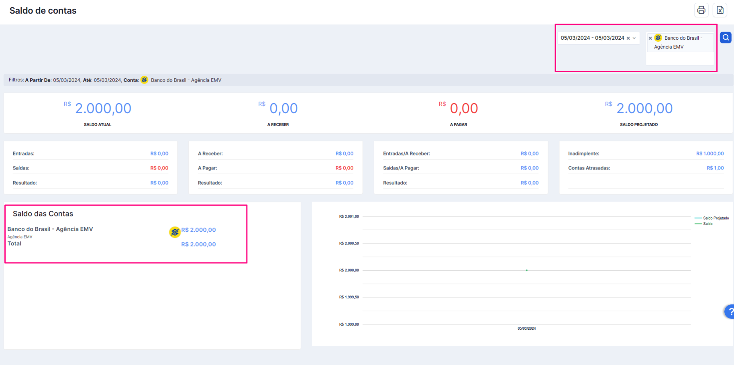This screenshot has height=365, width=734.
Task: Toggle Saldo legend entry in chart
Action: pyautogui.click(x=703, y=224)
